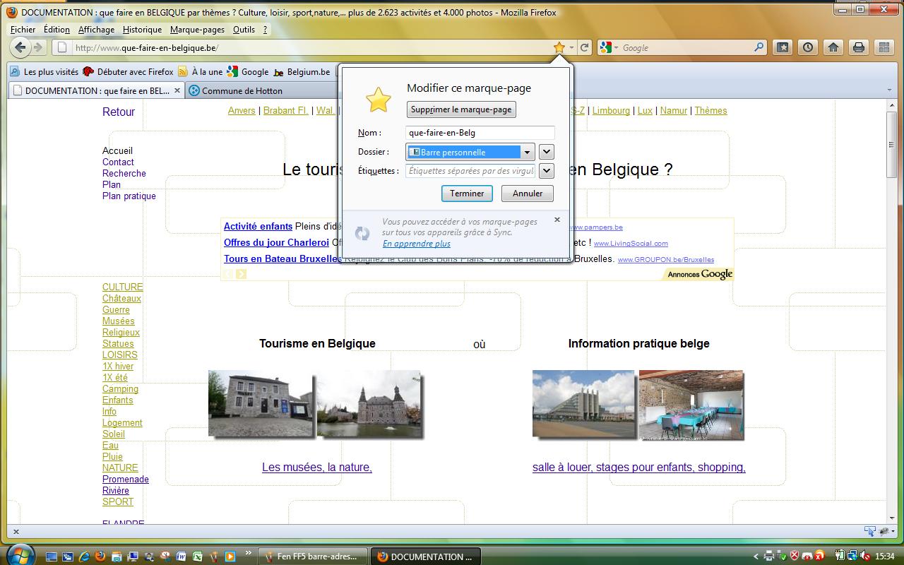Open the Marque-pages menu

pyautogui.click(x=197, y=30)
